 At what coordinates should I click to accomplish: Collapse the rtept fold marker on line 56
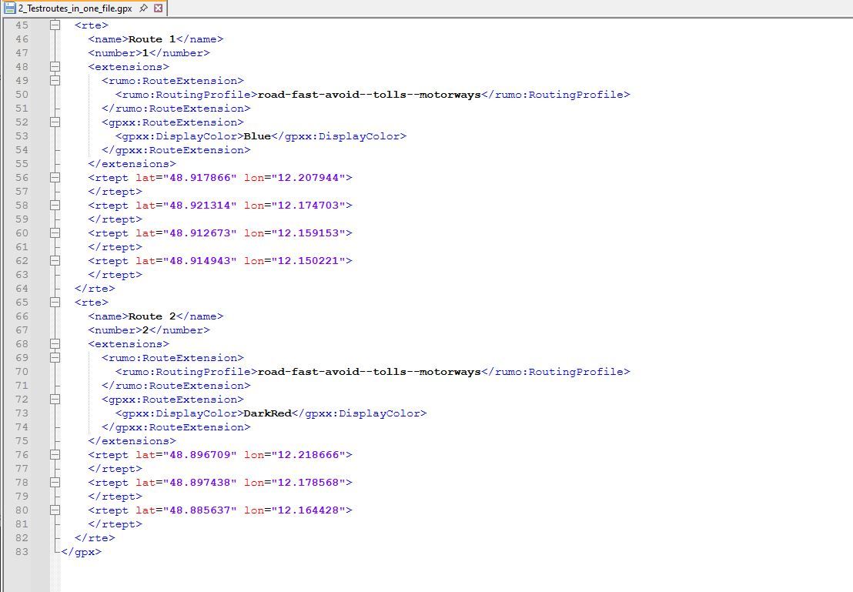[55, 178]
